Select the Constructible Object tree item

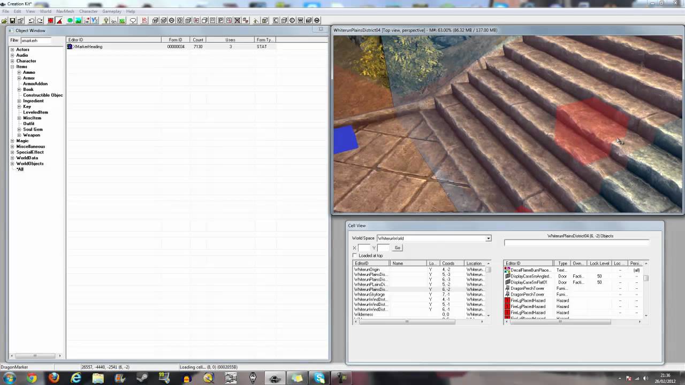click(43, 95)
